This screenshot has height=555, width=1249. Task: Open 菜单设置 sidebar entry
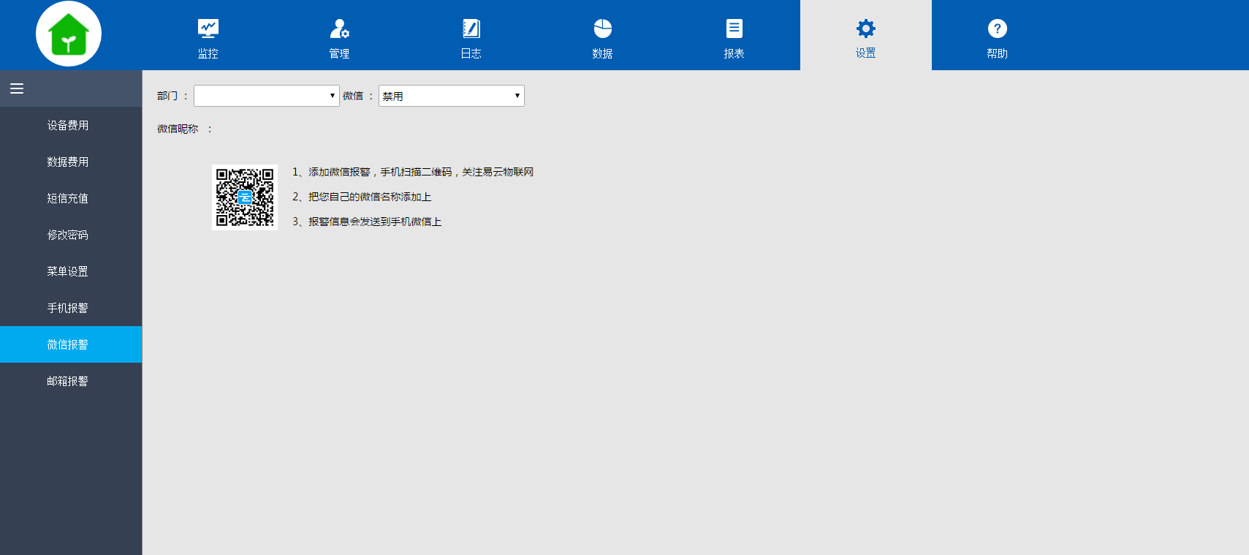(71, 271)
